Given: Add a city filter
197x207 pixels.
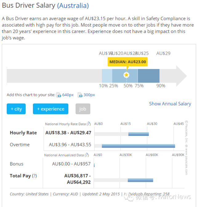Looking at the screenshot, I should (16, 109).
